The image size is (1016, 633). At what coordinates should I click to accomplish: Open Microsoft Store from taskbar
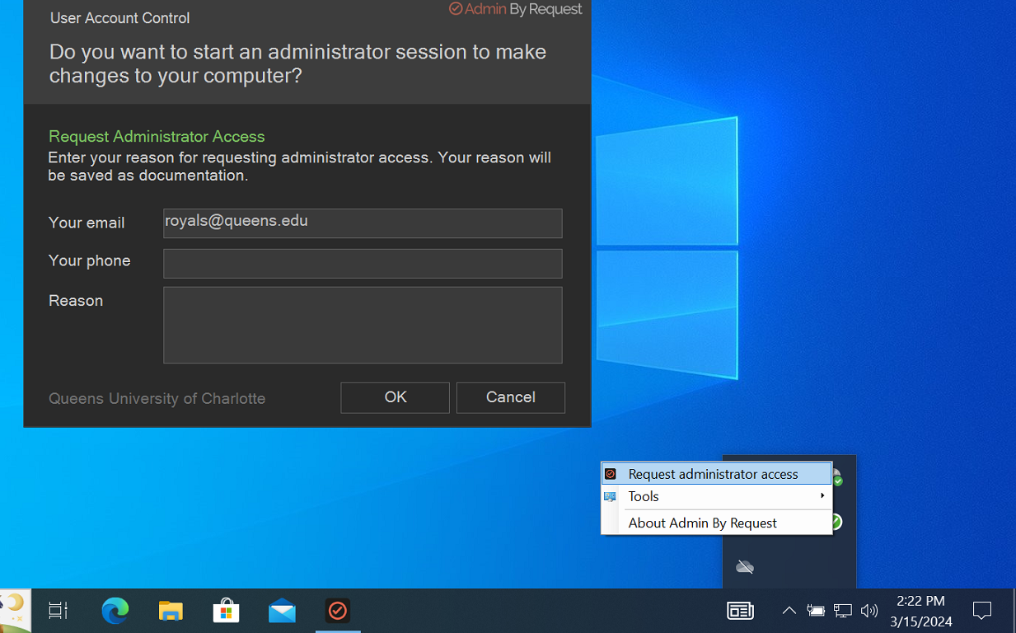(x=226, y=611)
